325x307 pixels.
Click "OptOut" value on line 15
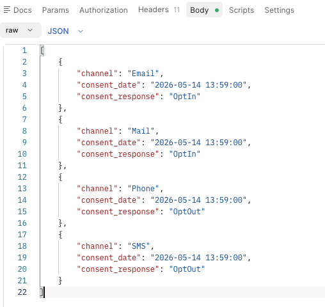tap(187, 212)
